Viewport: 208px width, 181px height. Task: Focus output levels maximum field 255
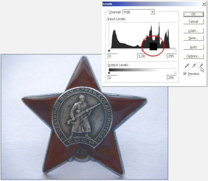coord(171,78)
